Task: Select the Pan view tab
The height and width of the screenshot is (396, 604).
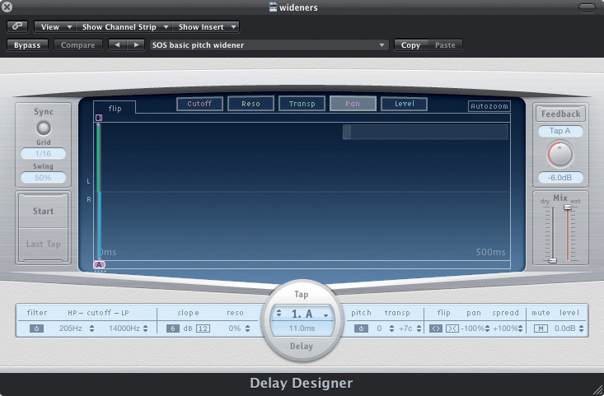Action: (353, 104)
